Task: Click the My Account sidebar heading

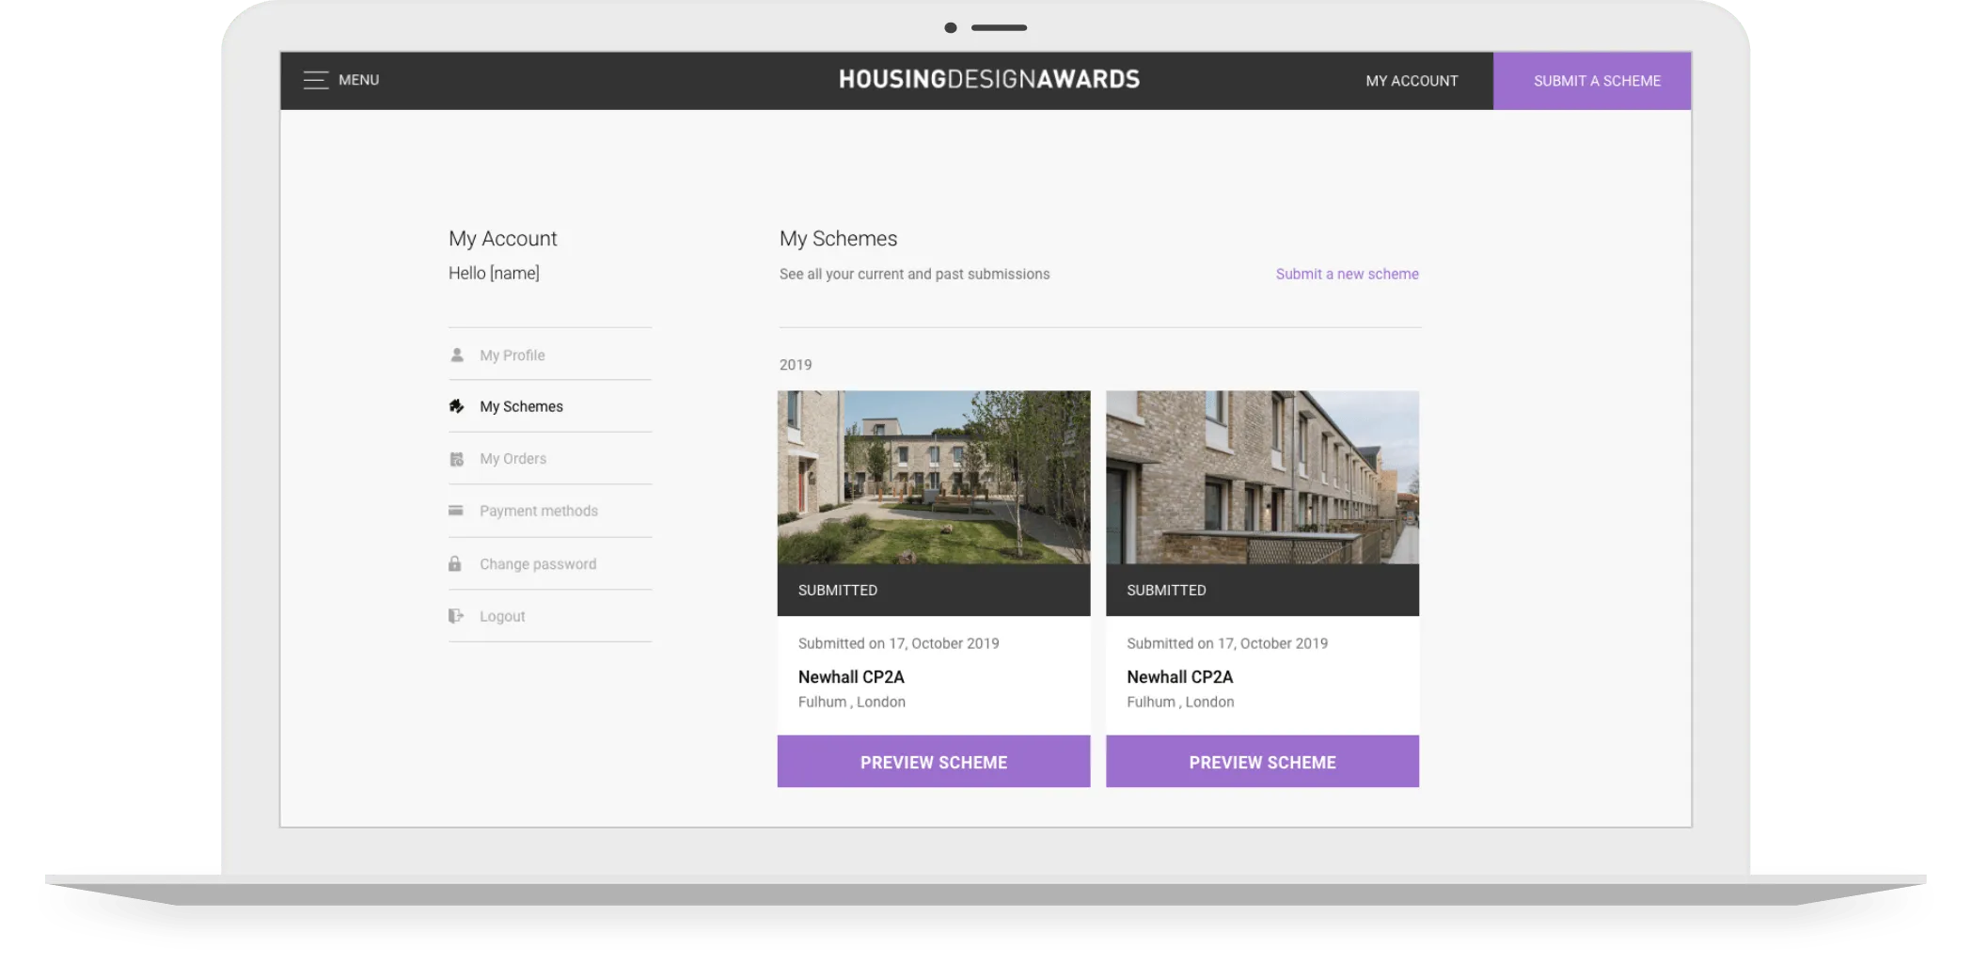Action: [503, 239]
